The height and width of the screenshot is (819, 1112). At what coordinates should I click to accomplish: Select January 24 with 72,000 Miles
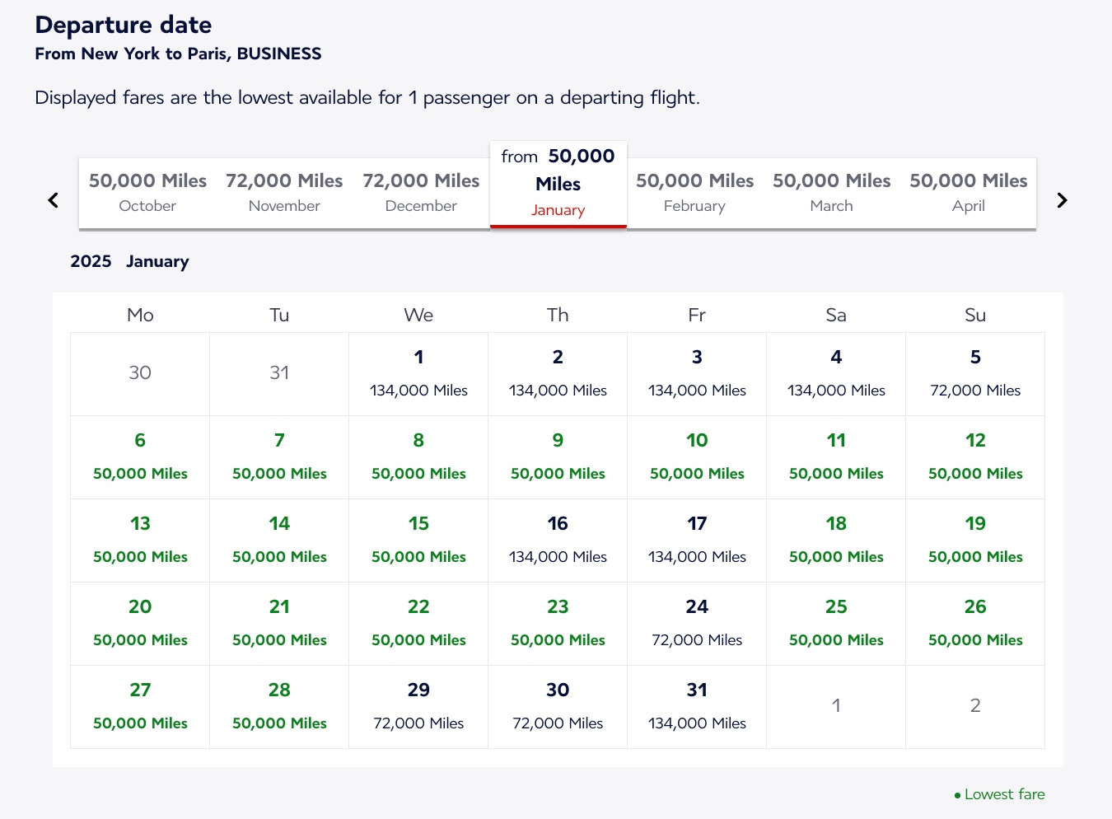pos(697,623)
